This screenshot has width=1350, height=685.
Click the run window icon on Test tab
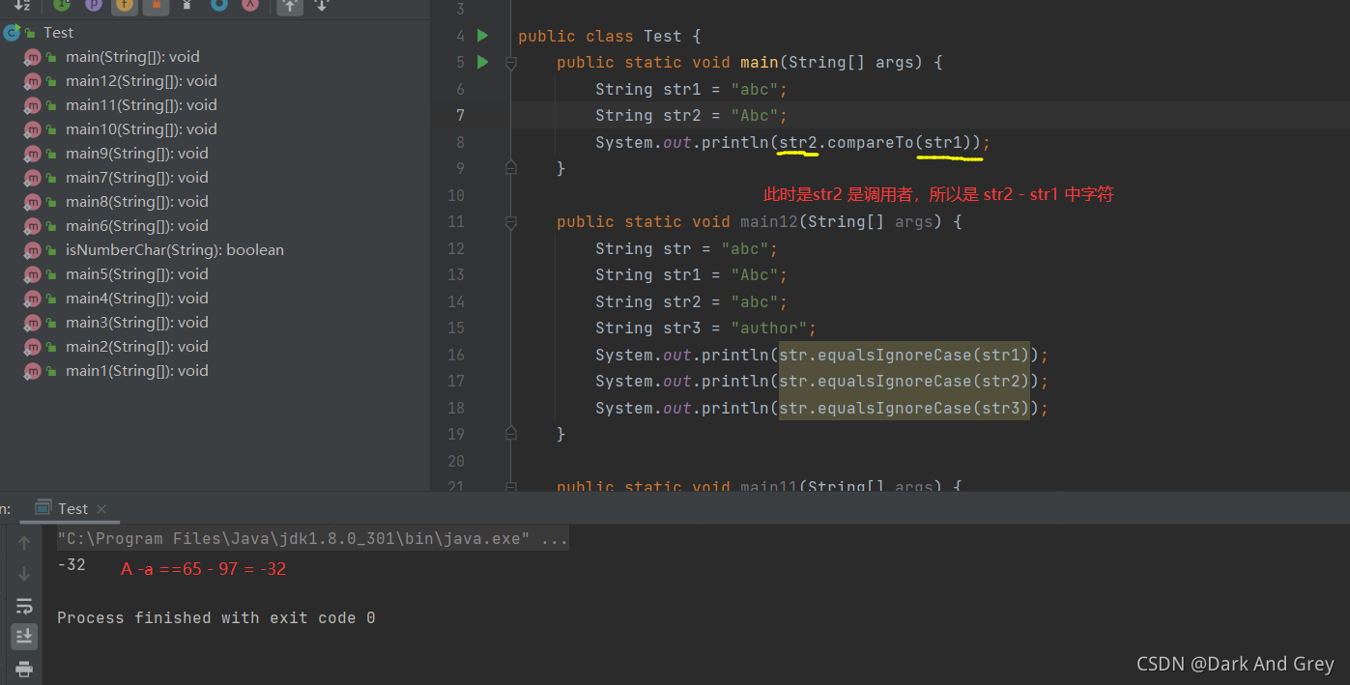[43, 508]
